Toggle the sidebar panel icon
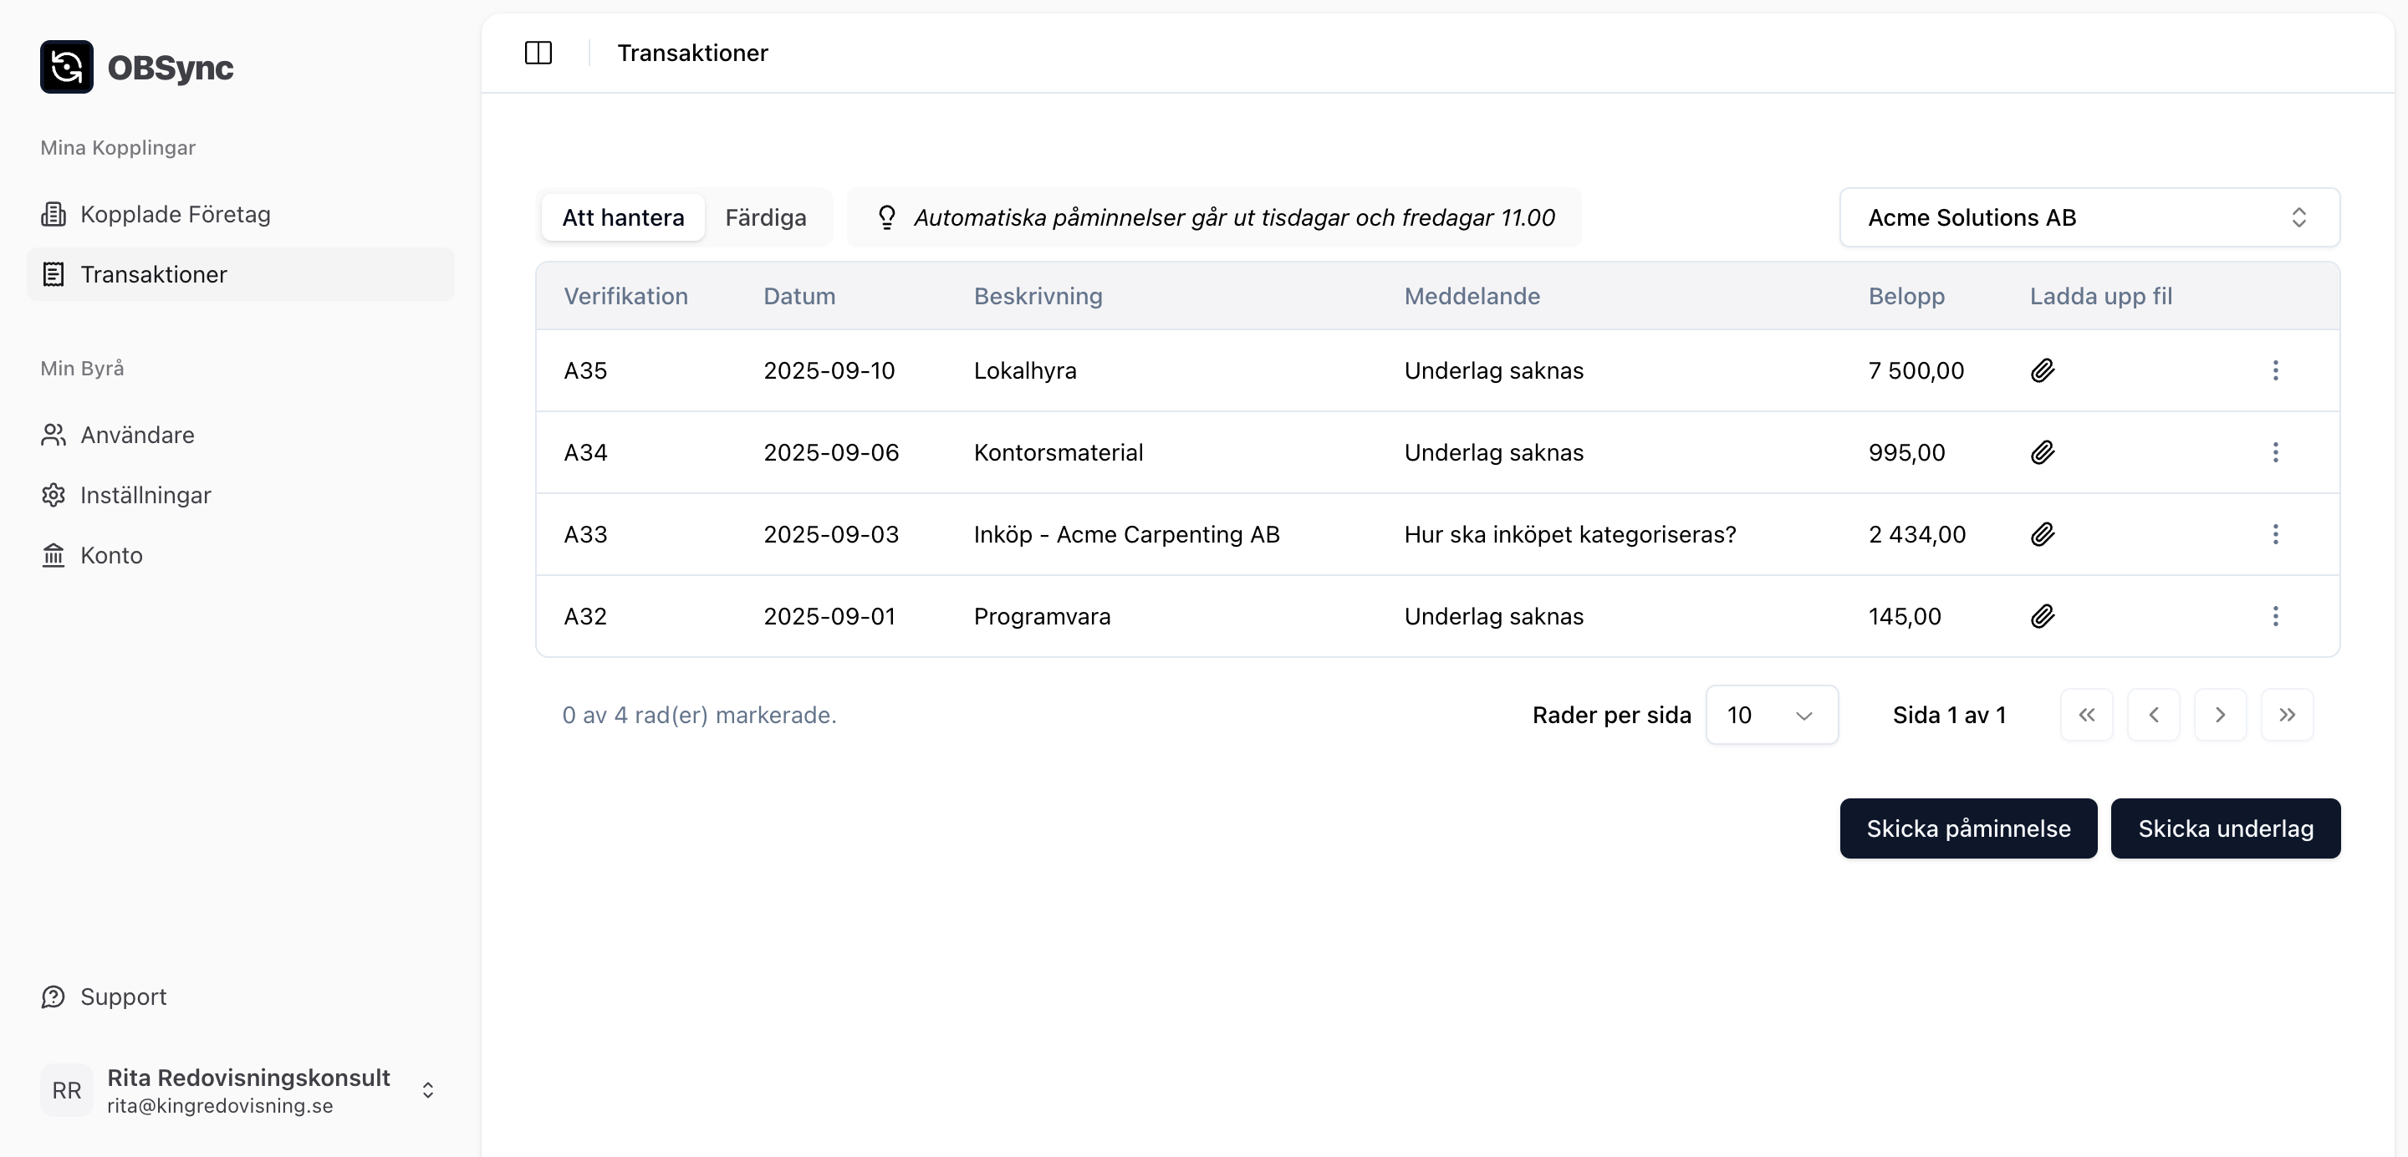The height and width of the screenshot is (1157, 2408). point(538,53)
